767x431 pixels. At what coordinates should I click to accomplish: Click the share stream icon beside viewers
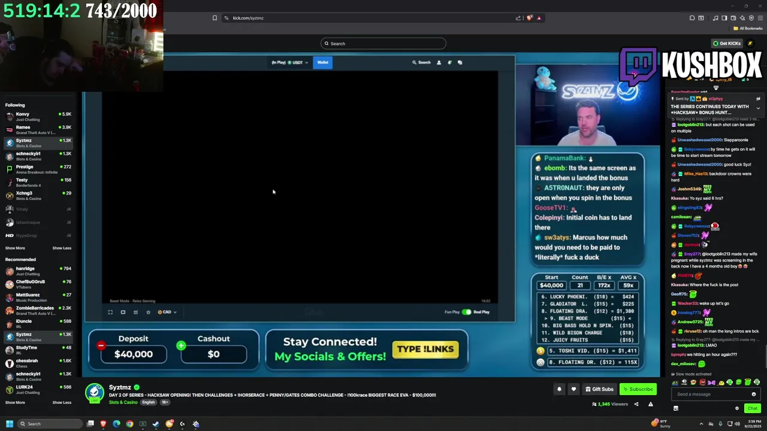[x=636, y=404]
